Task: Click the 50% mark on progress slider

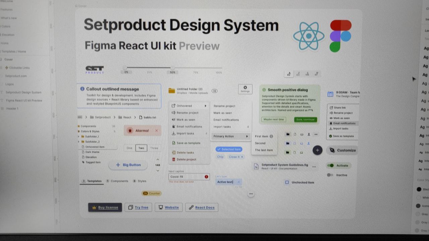Action: point(173,72)
